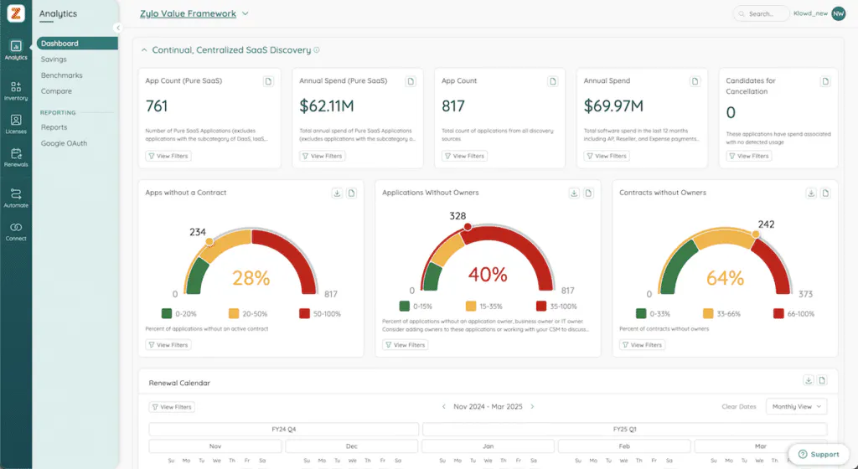858x469 pixels.
Task: Download the Contracts without Owners chart
Action: [811, 193]
